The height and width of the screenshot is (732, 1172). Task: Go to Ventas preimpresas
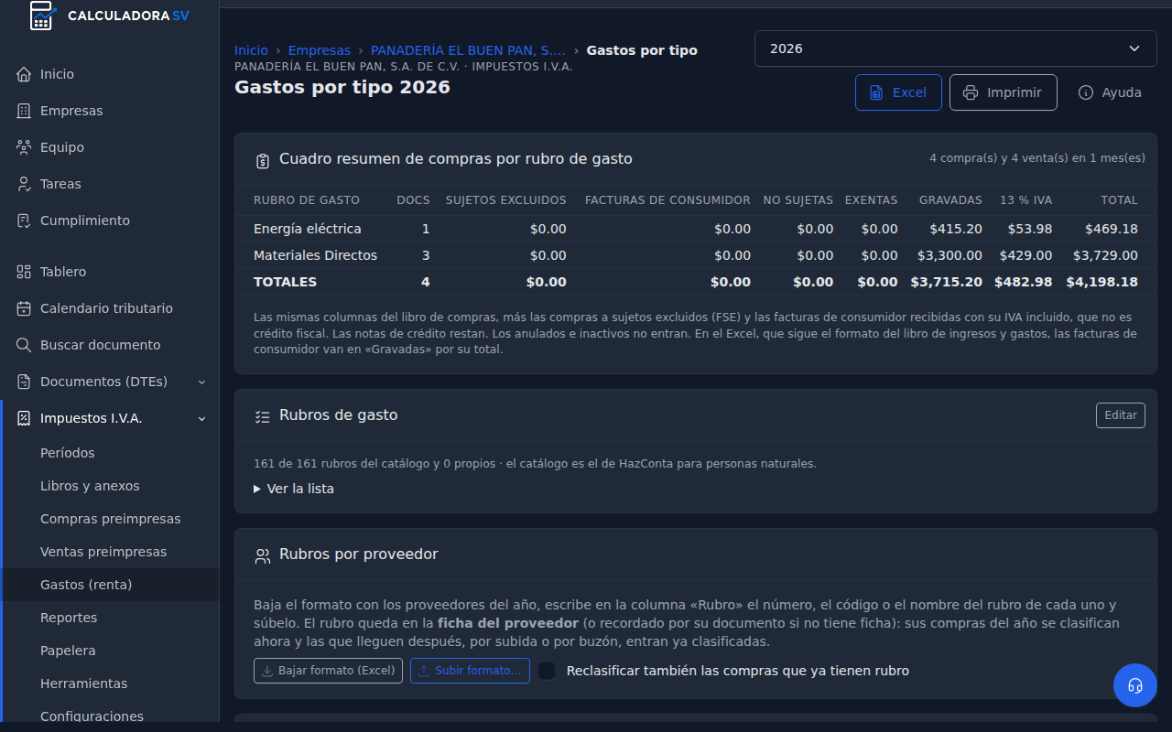pyautogui.click(x=103, y=552)
